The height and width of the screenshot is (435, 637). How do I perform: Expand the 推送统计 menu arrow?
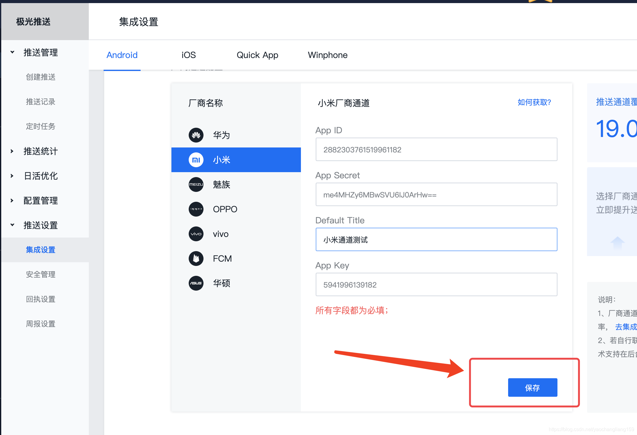pyautogui.click(x=12, y=151)
